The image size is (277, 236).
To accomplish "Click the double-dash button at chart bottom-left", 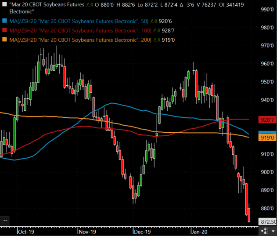I will [5, 221].
